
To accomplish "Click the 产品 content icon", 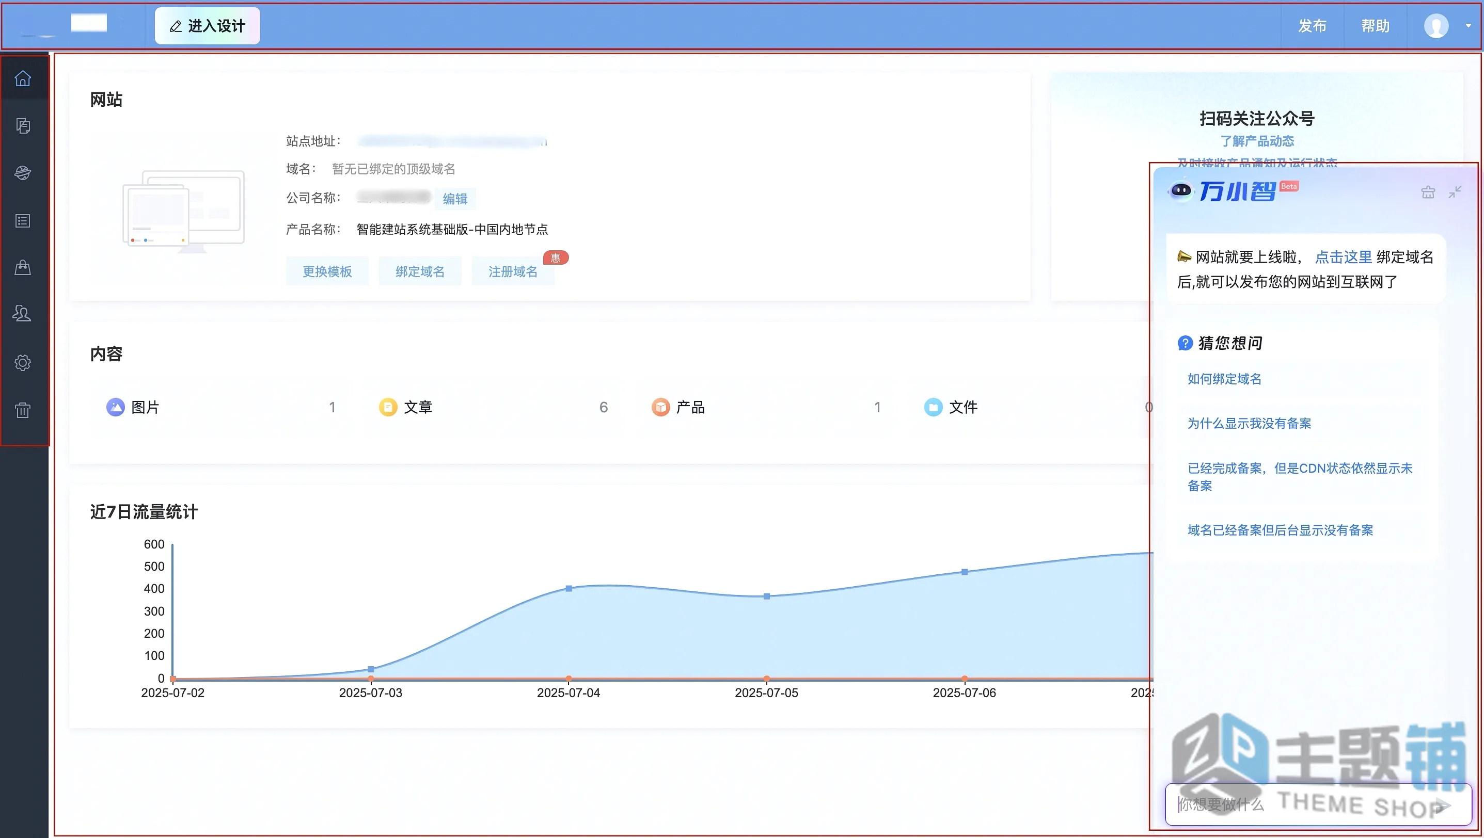I will [661, 407].
